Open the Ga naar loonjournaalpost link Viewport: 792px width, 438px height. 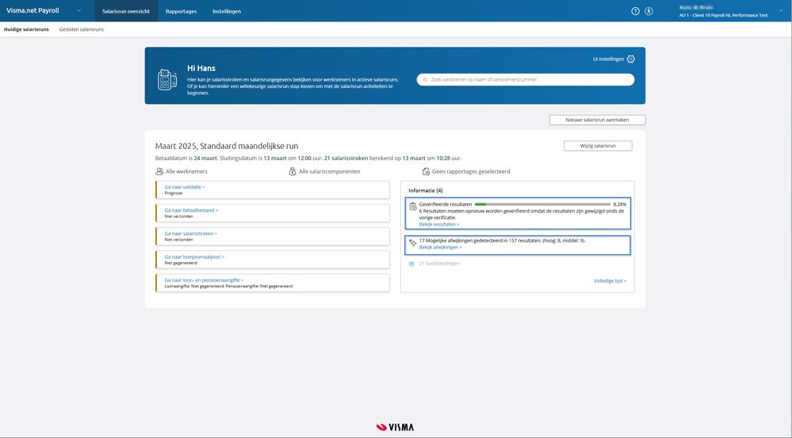194,257
